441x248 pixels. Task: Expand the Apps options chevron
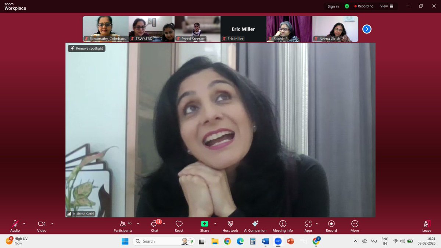point(317,223)
